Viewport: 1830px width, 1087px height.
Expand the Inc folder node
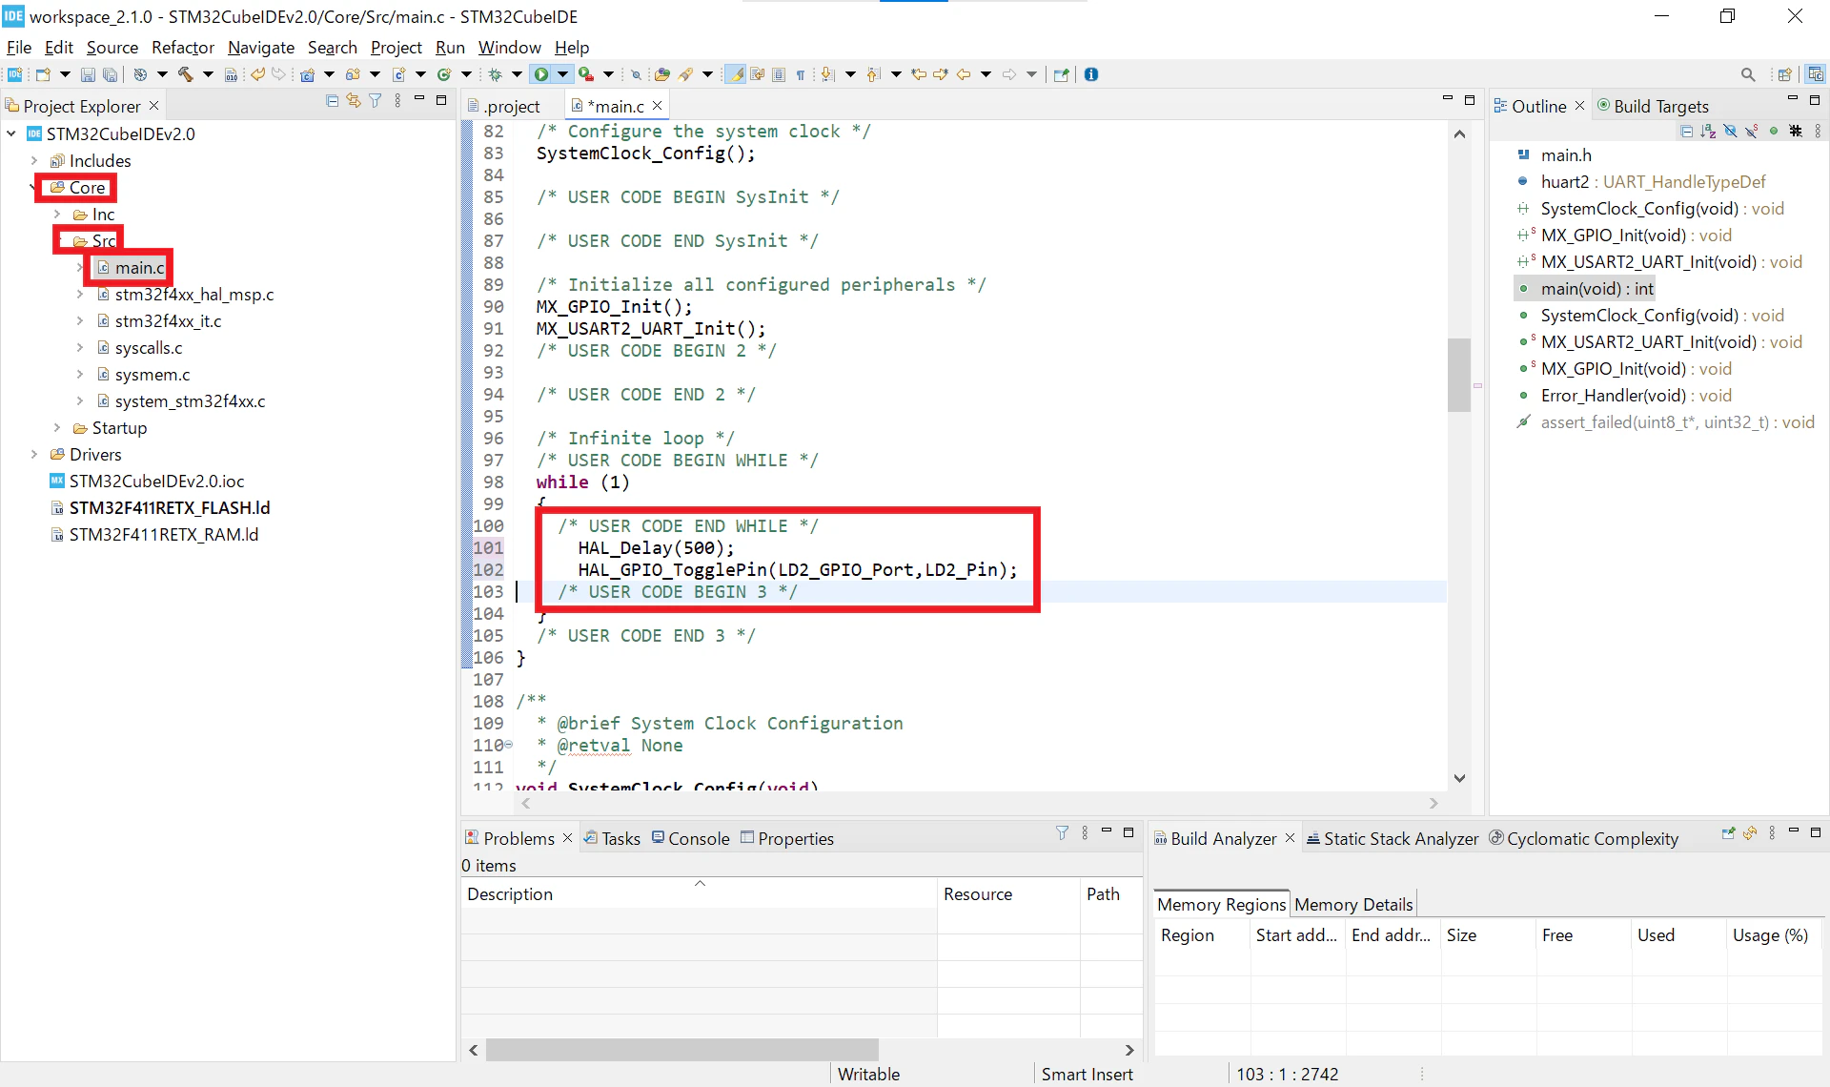click(57, 215)
